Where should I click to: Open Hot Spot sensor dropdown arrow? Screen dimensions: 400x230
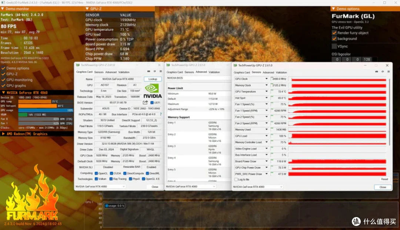[266, 98]
